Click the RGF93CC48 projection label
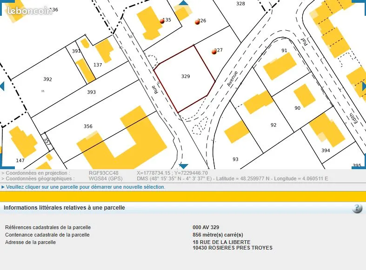Image resolution: width=366 pixels, height=270 pixels. click(103, 173)
